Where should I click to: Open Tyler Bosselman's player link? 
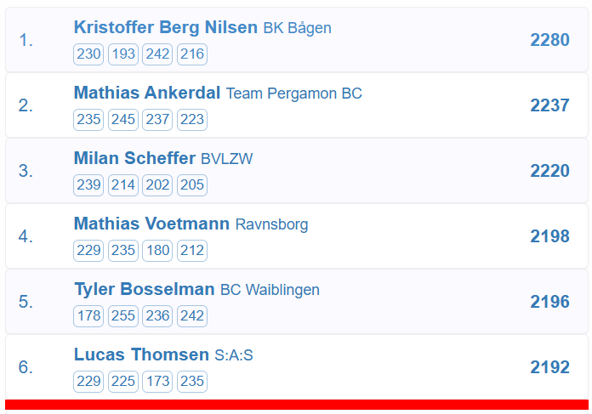144,289
